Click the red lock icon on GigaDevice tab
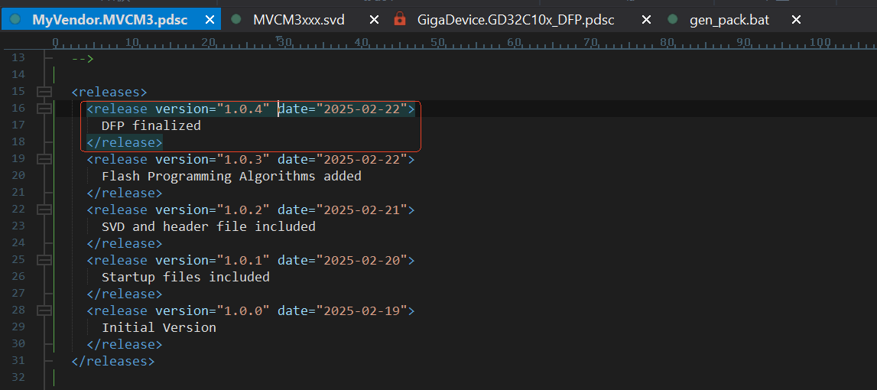 399,19
